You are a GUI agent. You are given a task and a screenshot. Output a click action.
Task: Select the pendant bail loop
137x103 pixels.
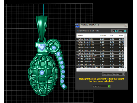tap(42, 28)
